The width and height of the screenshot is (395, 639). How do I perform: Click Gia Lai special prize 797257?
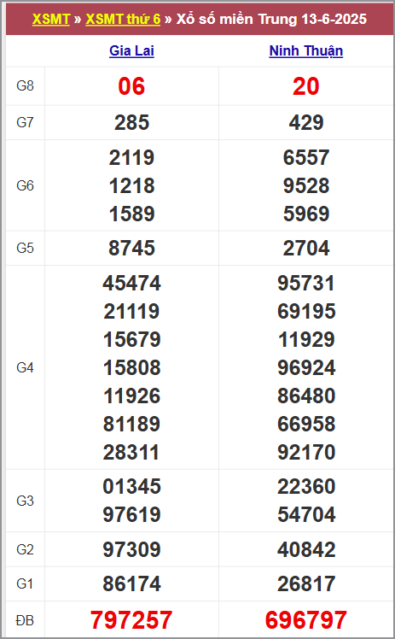[x=131, y=620]
